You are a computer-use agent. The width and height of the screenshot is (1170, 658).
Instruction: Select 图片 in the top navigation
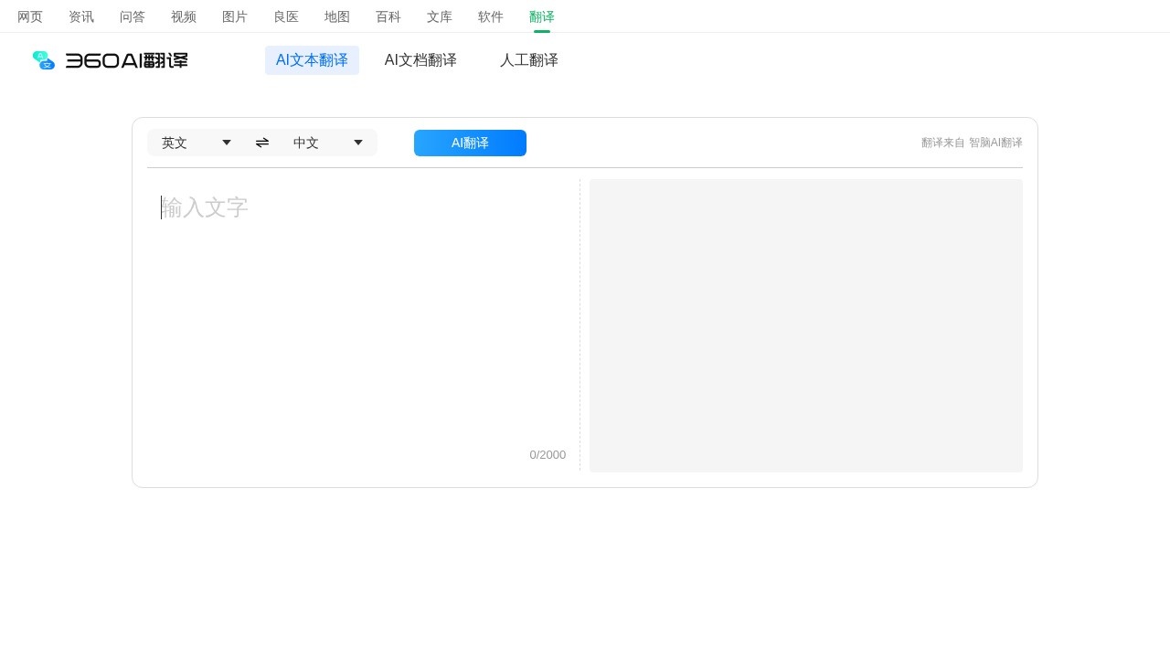pos(235,16)
